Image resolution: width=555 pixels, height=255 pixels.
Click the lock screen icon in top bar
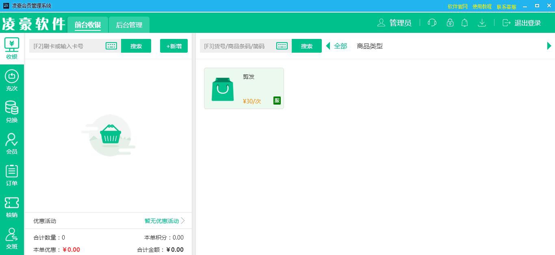click(x=450, y=23)
